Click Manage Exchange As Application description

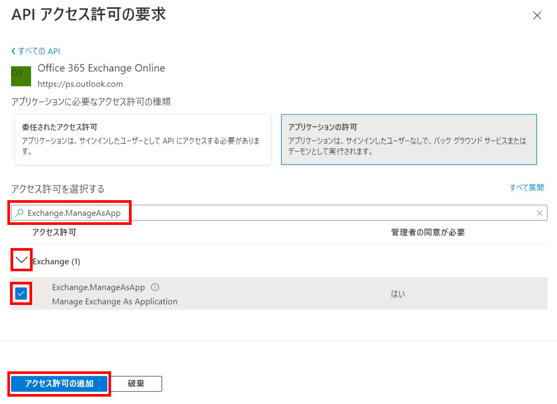115,301
